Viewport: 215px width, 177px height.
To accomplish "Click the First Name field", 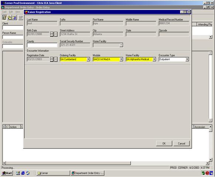I will (x=108, y=23).
